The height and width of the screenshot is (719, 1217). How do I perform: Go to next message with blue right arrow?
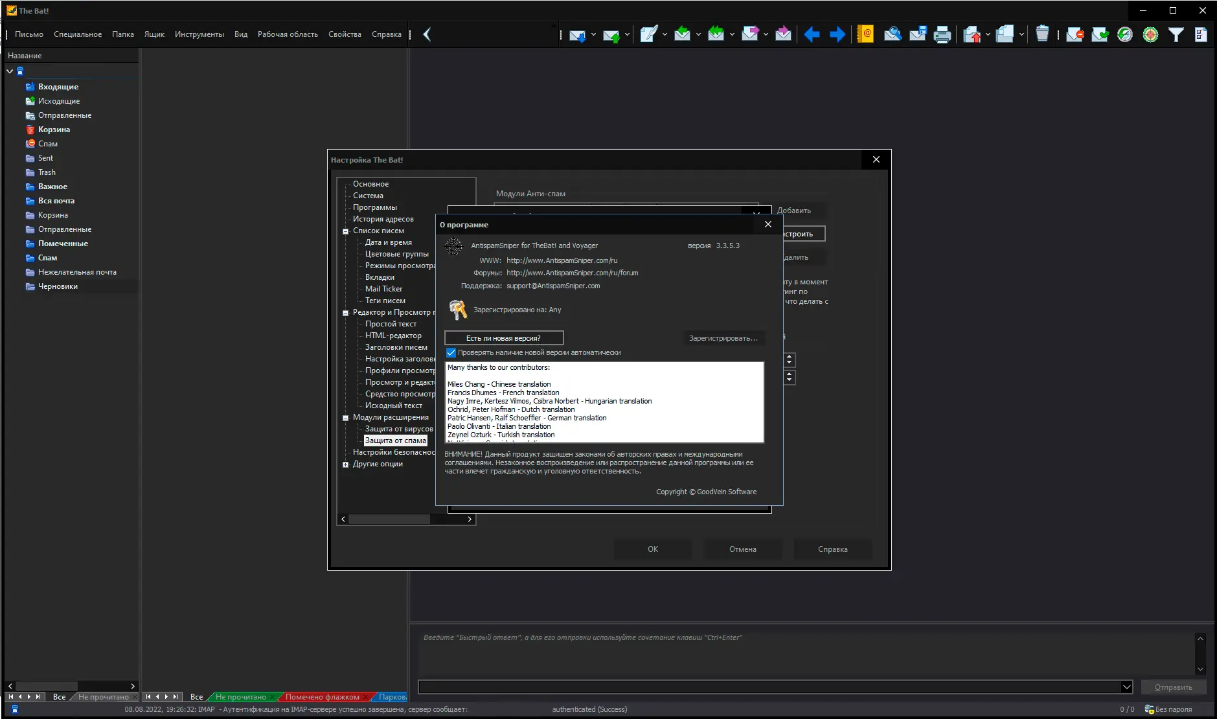tap(837, 34)
